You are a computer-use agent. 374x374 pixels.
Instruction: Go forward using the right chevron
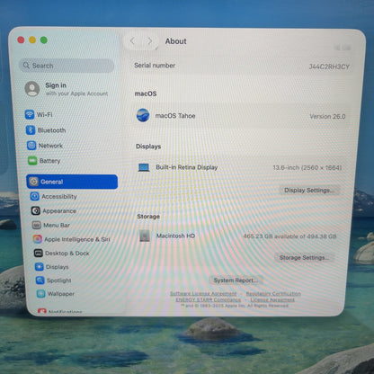pyautogui.click(x=149, y=41)
